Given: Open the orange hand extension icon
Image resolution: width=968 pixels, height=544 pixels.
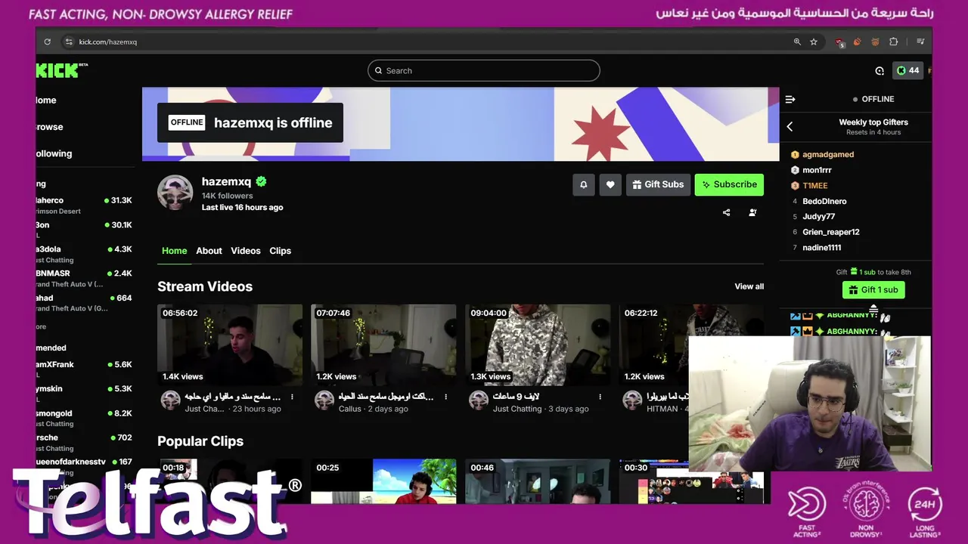Looking at the screenshot, I should (857, 42).
